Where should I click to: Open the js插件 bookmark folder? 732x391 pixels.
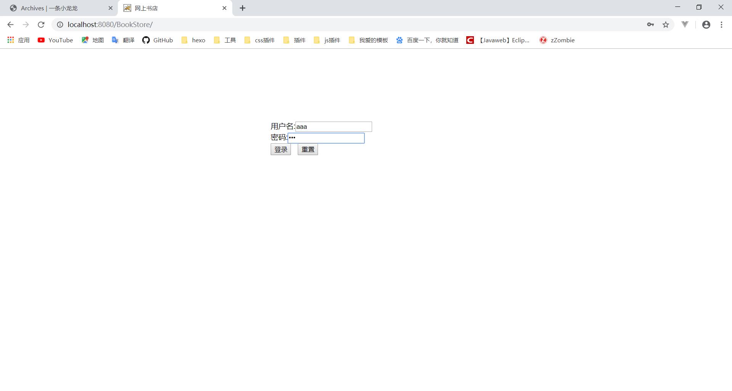[327, 40]
